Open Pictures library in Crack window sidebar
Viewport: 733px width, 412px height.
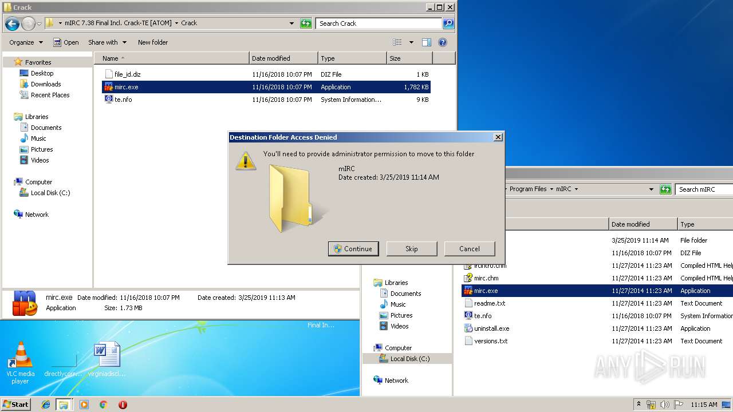pos(42,149)
